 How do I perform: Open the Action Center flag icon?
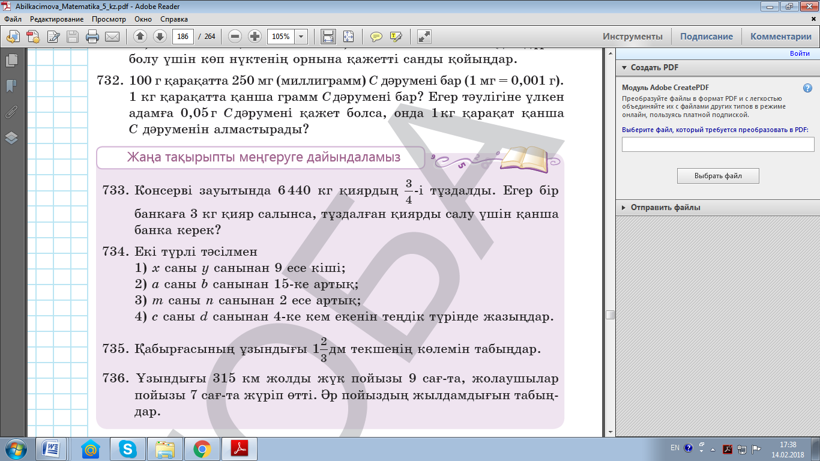[756, 448]
